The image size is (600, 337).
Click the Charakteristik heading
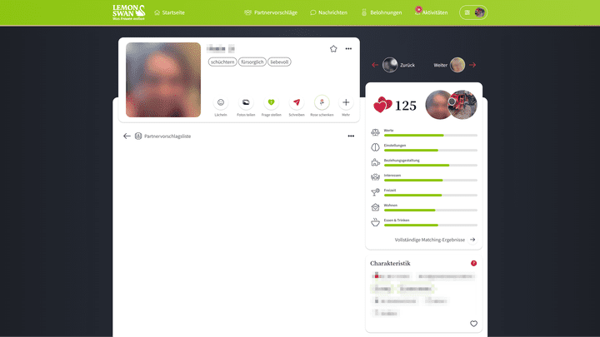(x=390, y=263)
